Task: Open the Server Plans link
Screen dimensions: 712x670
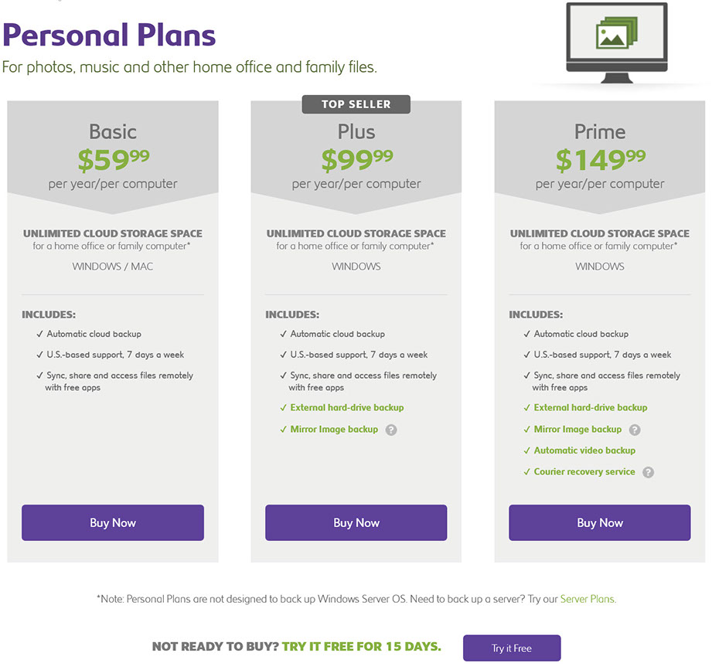Action: [588, 599]
